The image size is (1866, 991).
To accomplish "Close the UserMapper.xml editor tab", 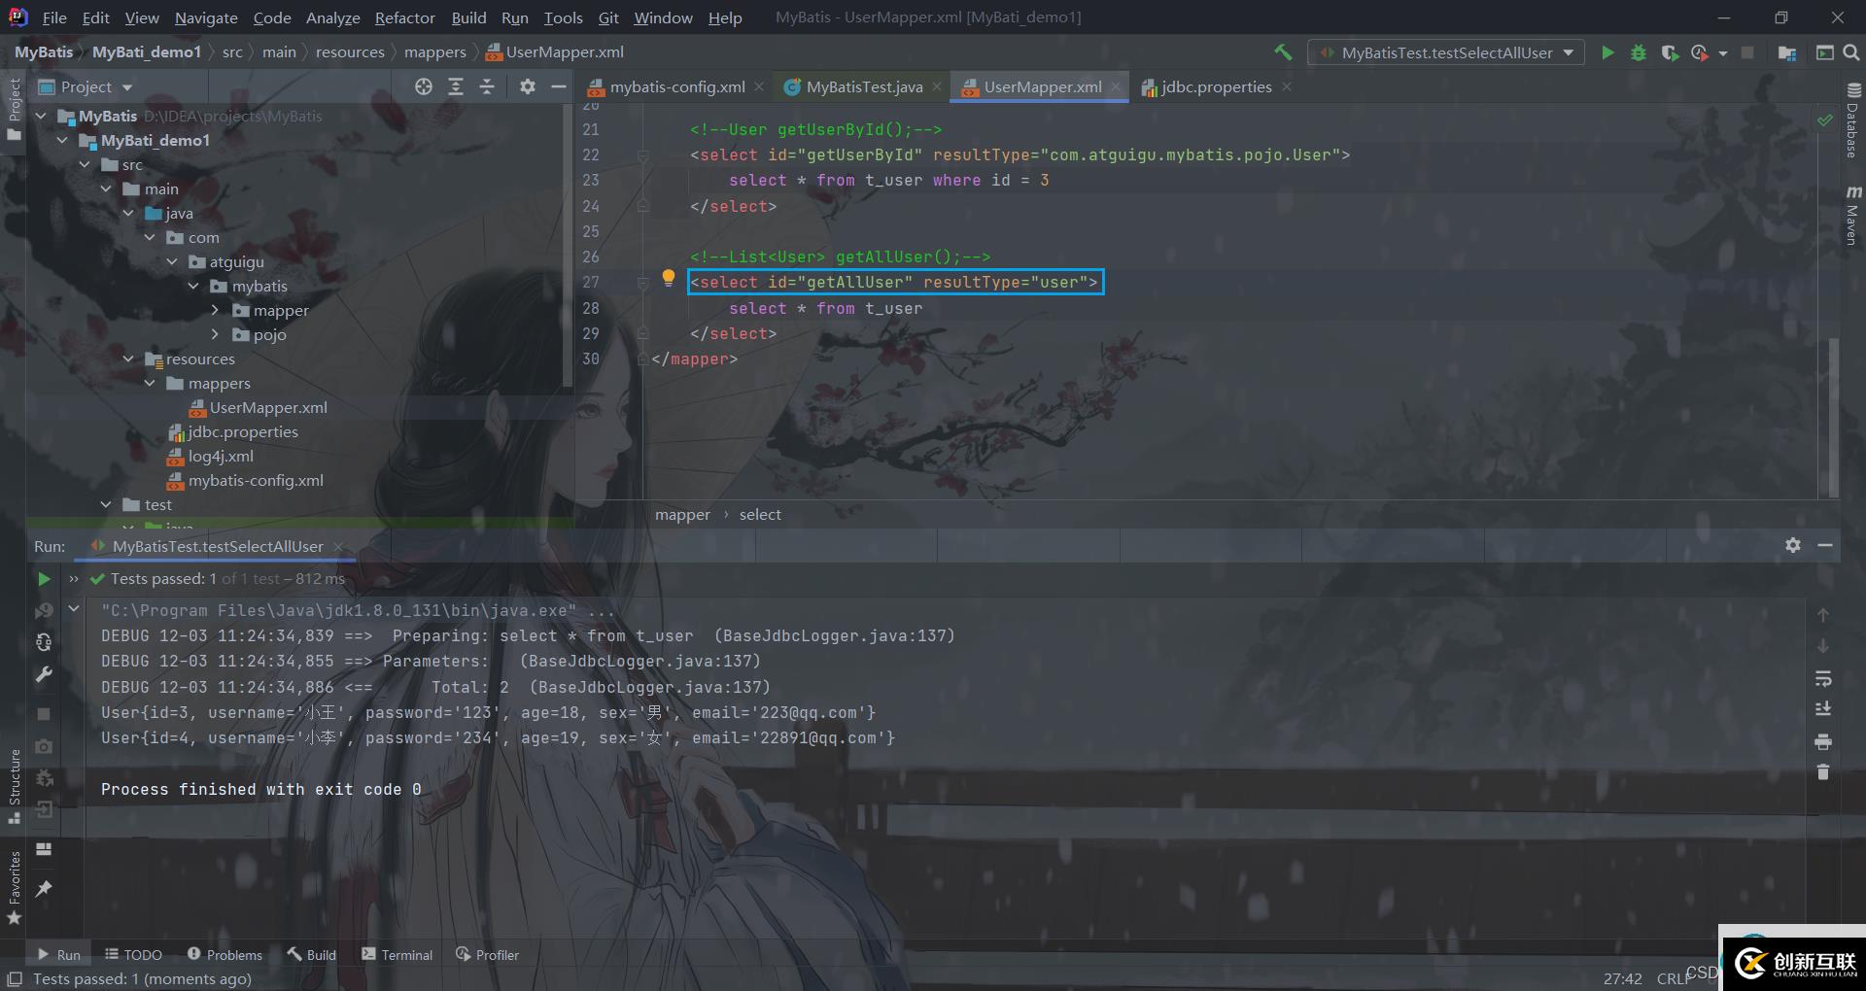I will (x=1116, y=87).
